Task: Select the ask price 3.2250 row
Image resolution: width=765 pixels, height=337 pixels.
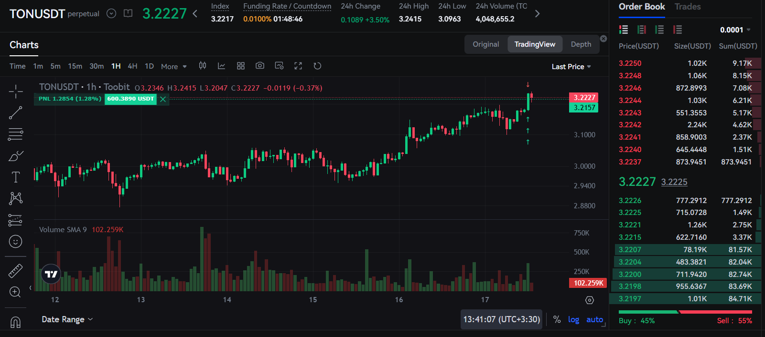Action: (685, 63)
